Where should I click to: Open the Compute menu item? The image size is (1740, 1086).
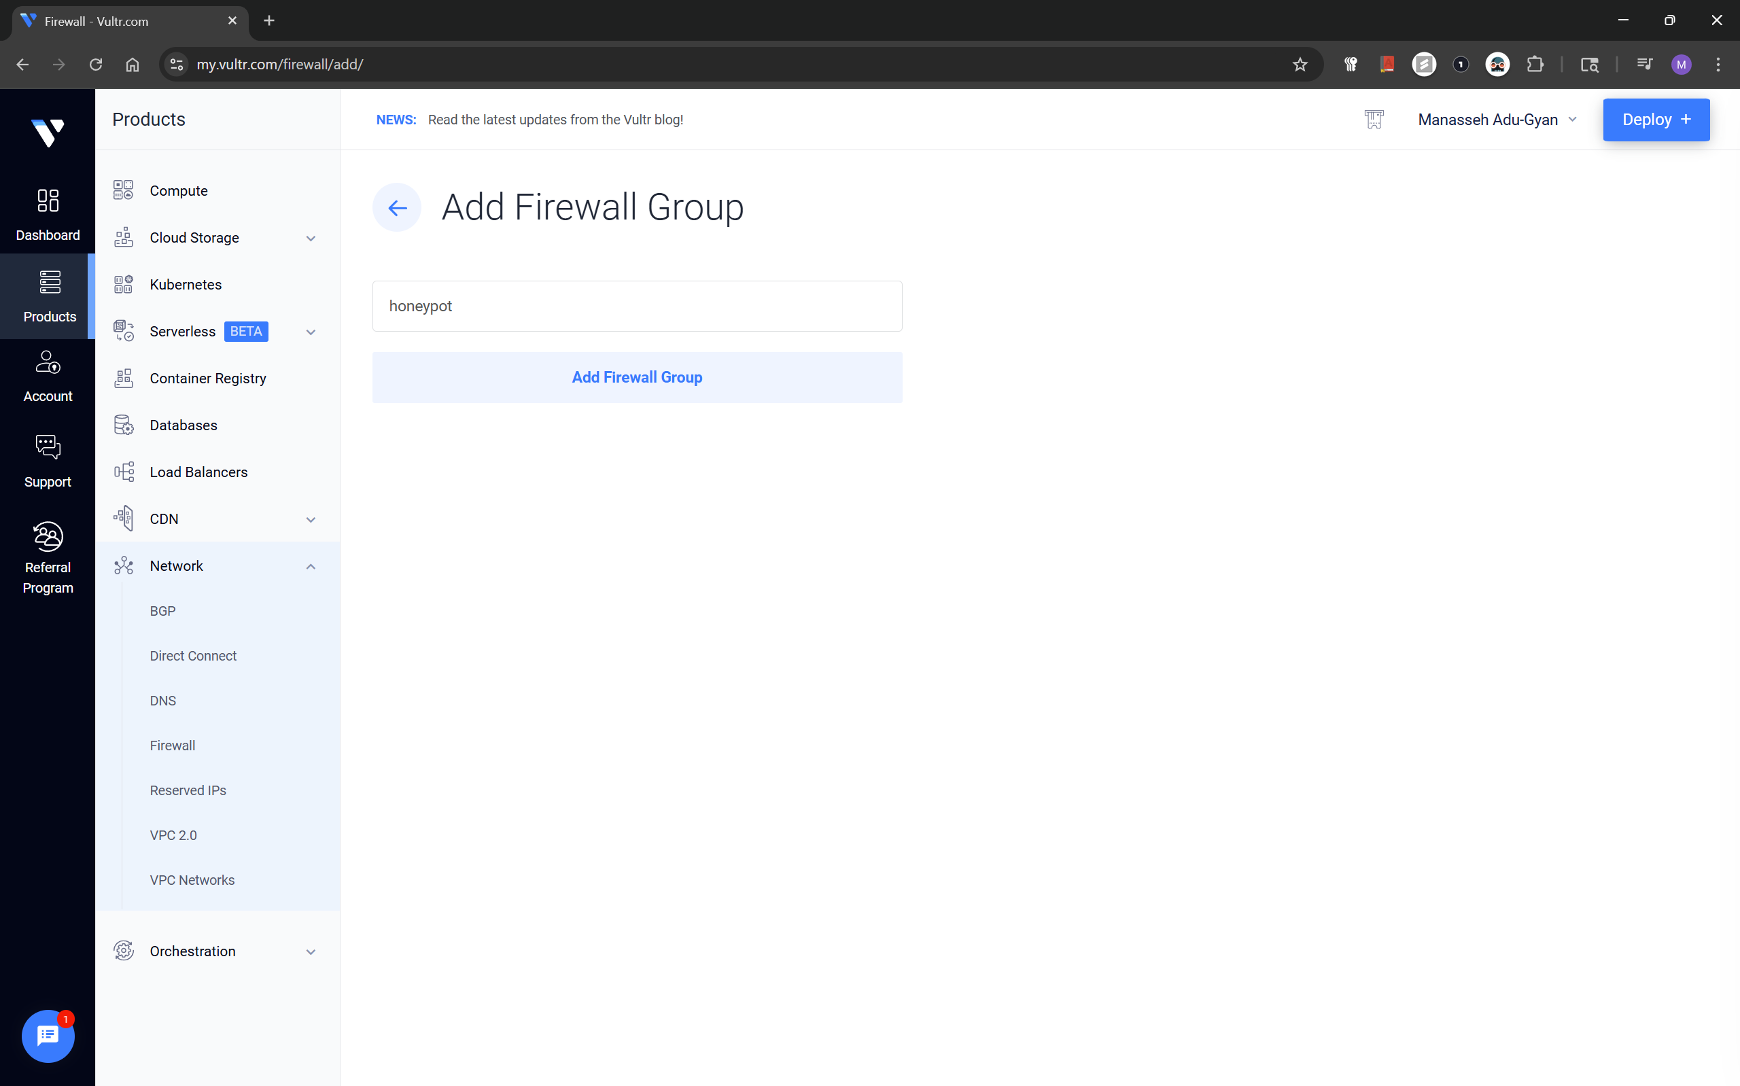click(x=179, y=191)
